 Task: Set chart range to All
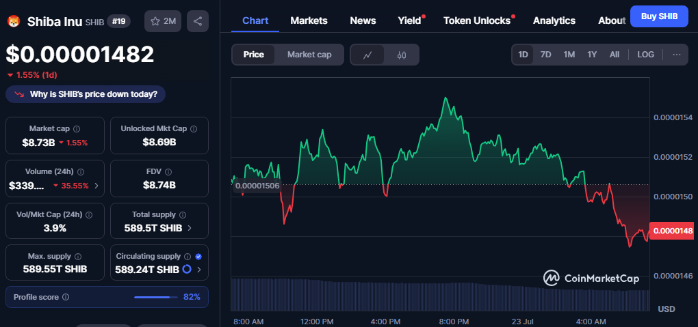point(615,55)
